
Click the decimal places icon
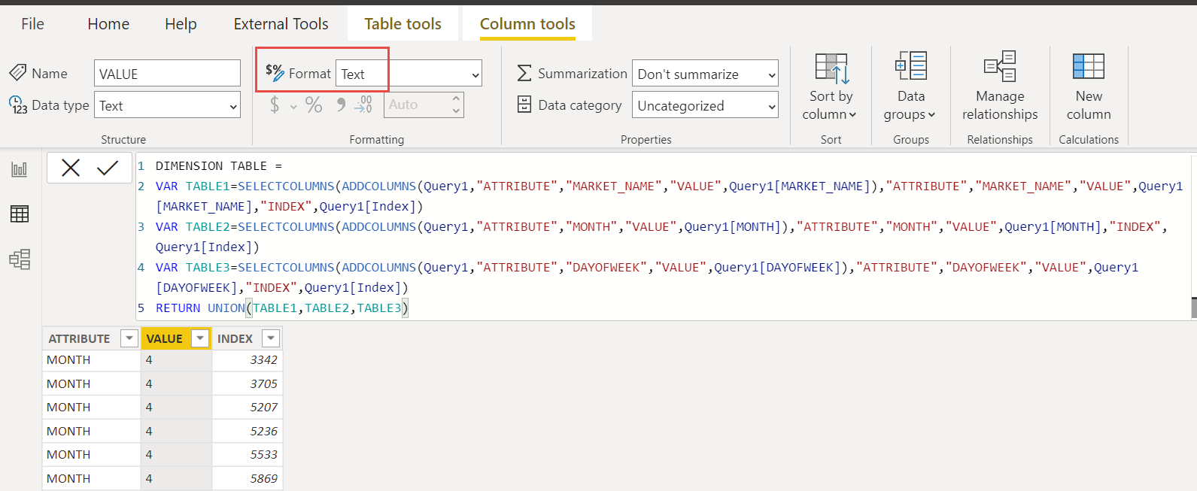[363, 105]
